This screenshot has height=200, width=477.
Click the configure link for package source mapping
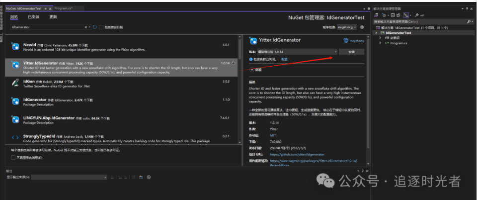pyautogui.click(x=284, y=59)
